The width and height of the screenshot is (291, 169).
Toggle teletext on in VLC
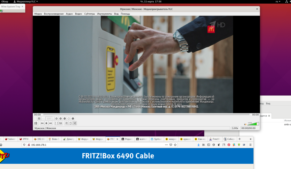[39, 119]
